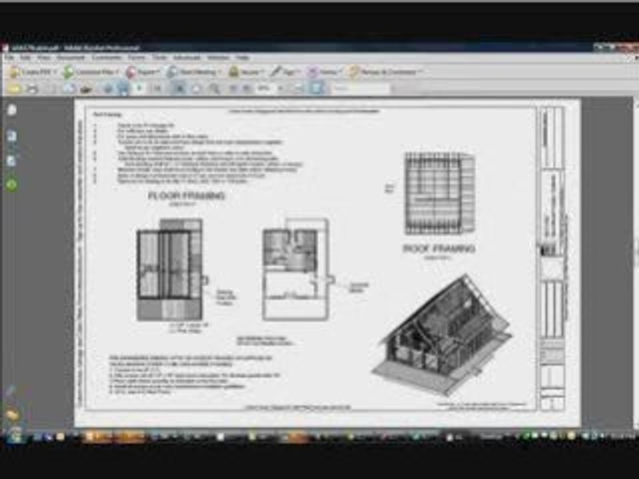This screenshot has height=479, width=639.
Task: Open the Attachments paperclip panel icon
Action: 11,391
